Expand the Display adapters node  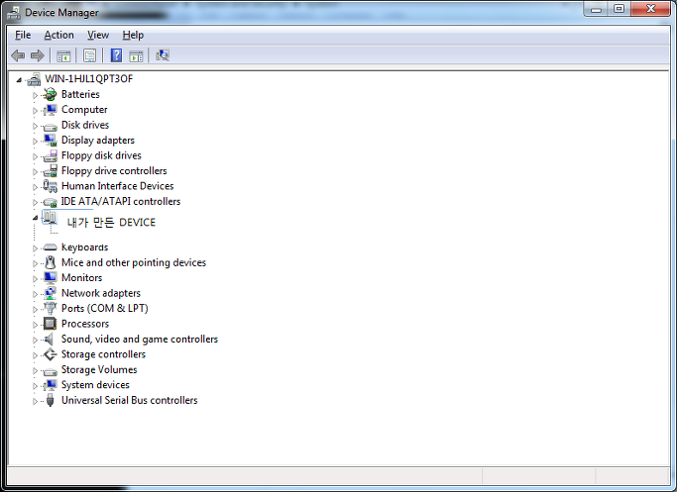click(35, 142)
